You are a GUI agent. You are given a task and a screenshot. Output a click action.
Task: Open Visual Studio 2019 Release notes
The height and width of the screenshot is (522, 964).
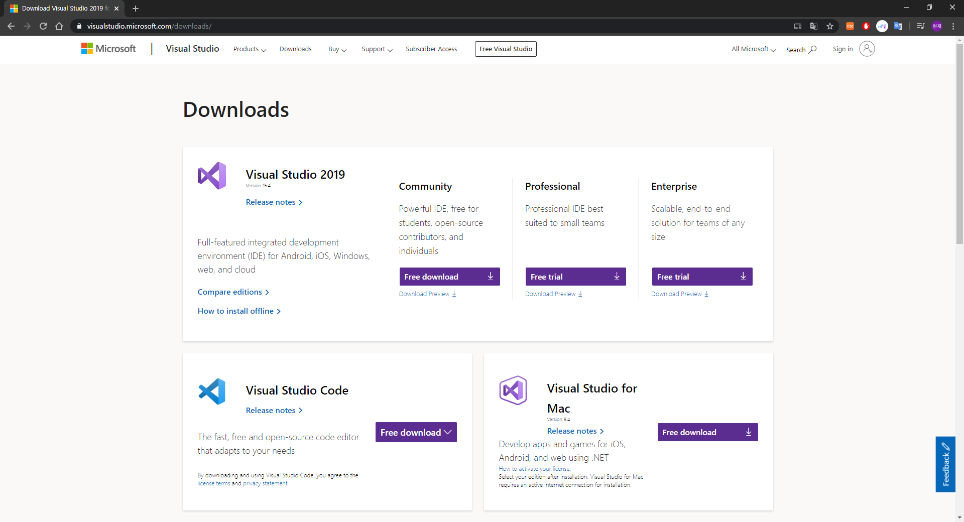274,202
